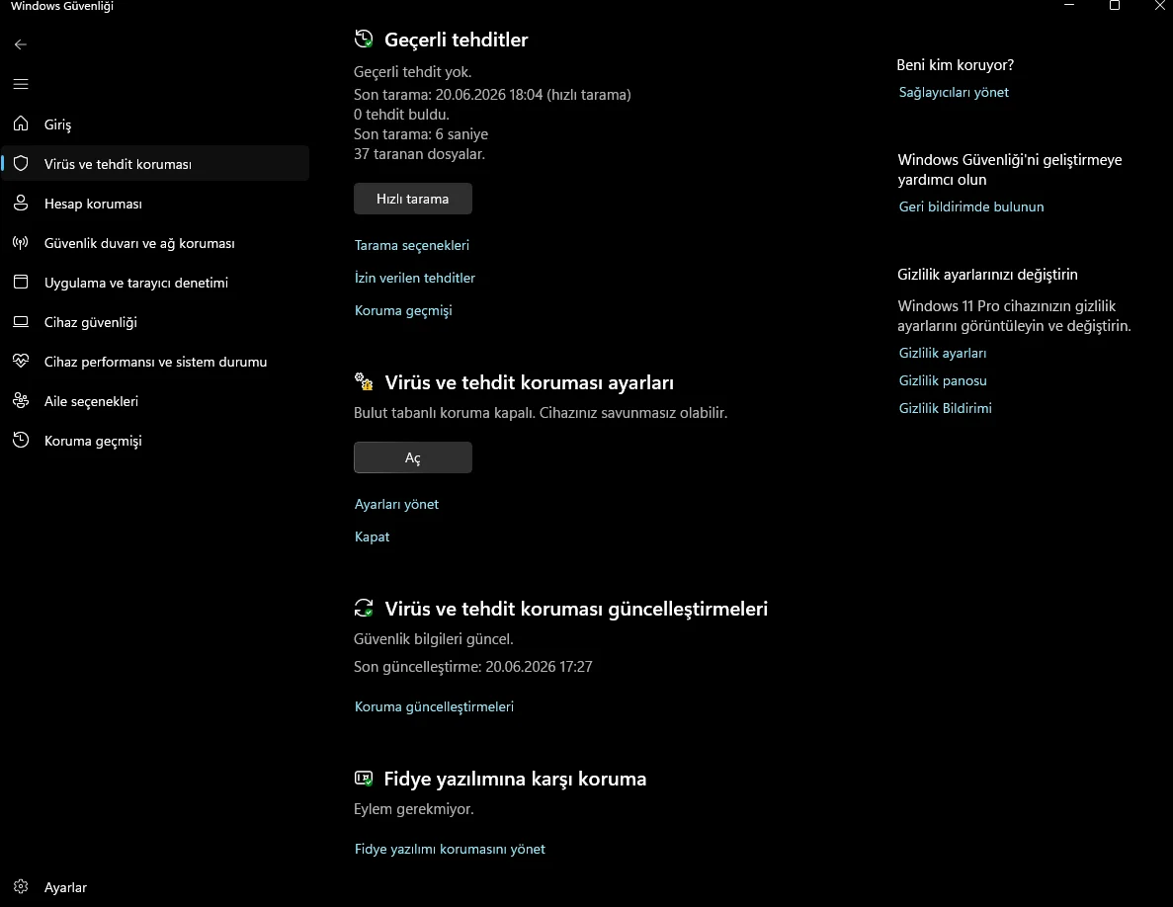Viewport: 1173px width, 907px height.
Task: Open the hamburger navigation menu icon
Action: 20,84
